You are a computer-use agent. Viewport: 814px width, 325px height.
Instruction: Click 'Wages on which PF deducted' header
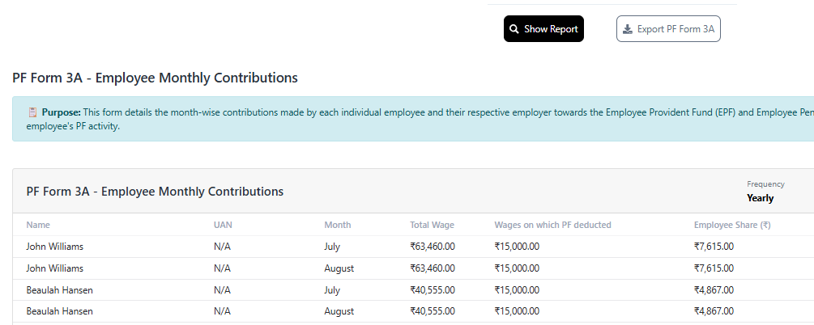coord(552,225)
